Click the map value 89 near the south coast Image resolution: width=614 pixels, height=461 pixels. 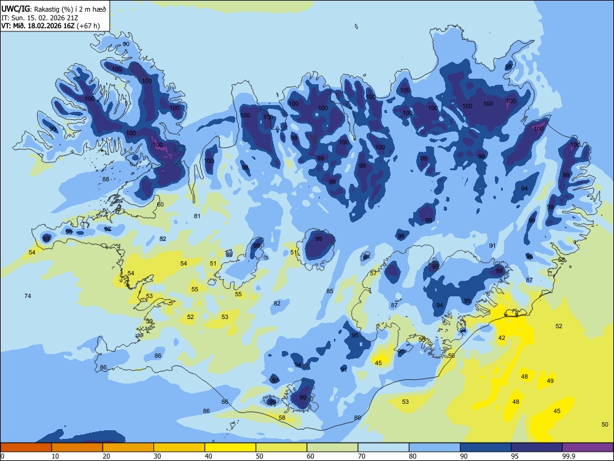click(x=357, y=418)
